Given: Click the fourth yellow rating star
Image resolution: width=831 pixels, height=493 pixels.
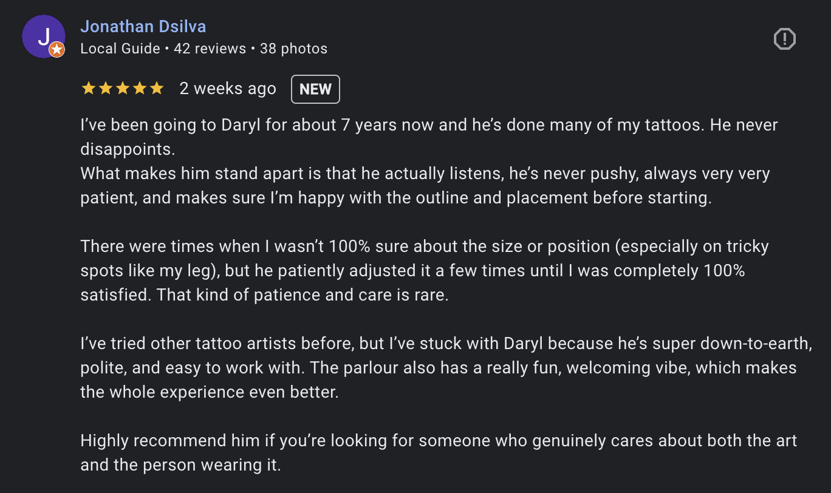Looking at the screenshot, I should click(139, 89).
